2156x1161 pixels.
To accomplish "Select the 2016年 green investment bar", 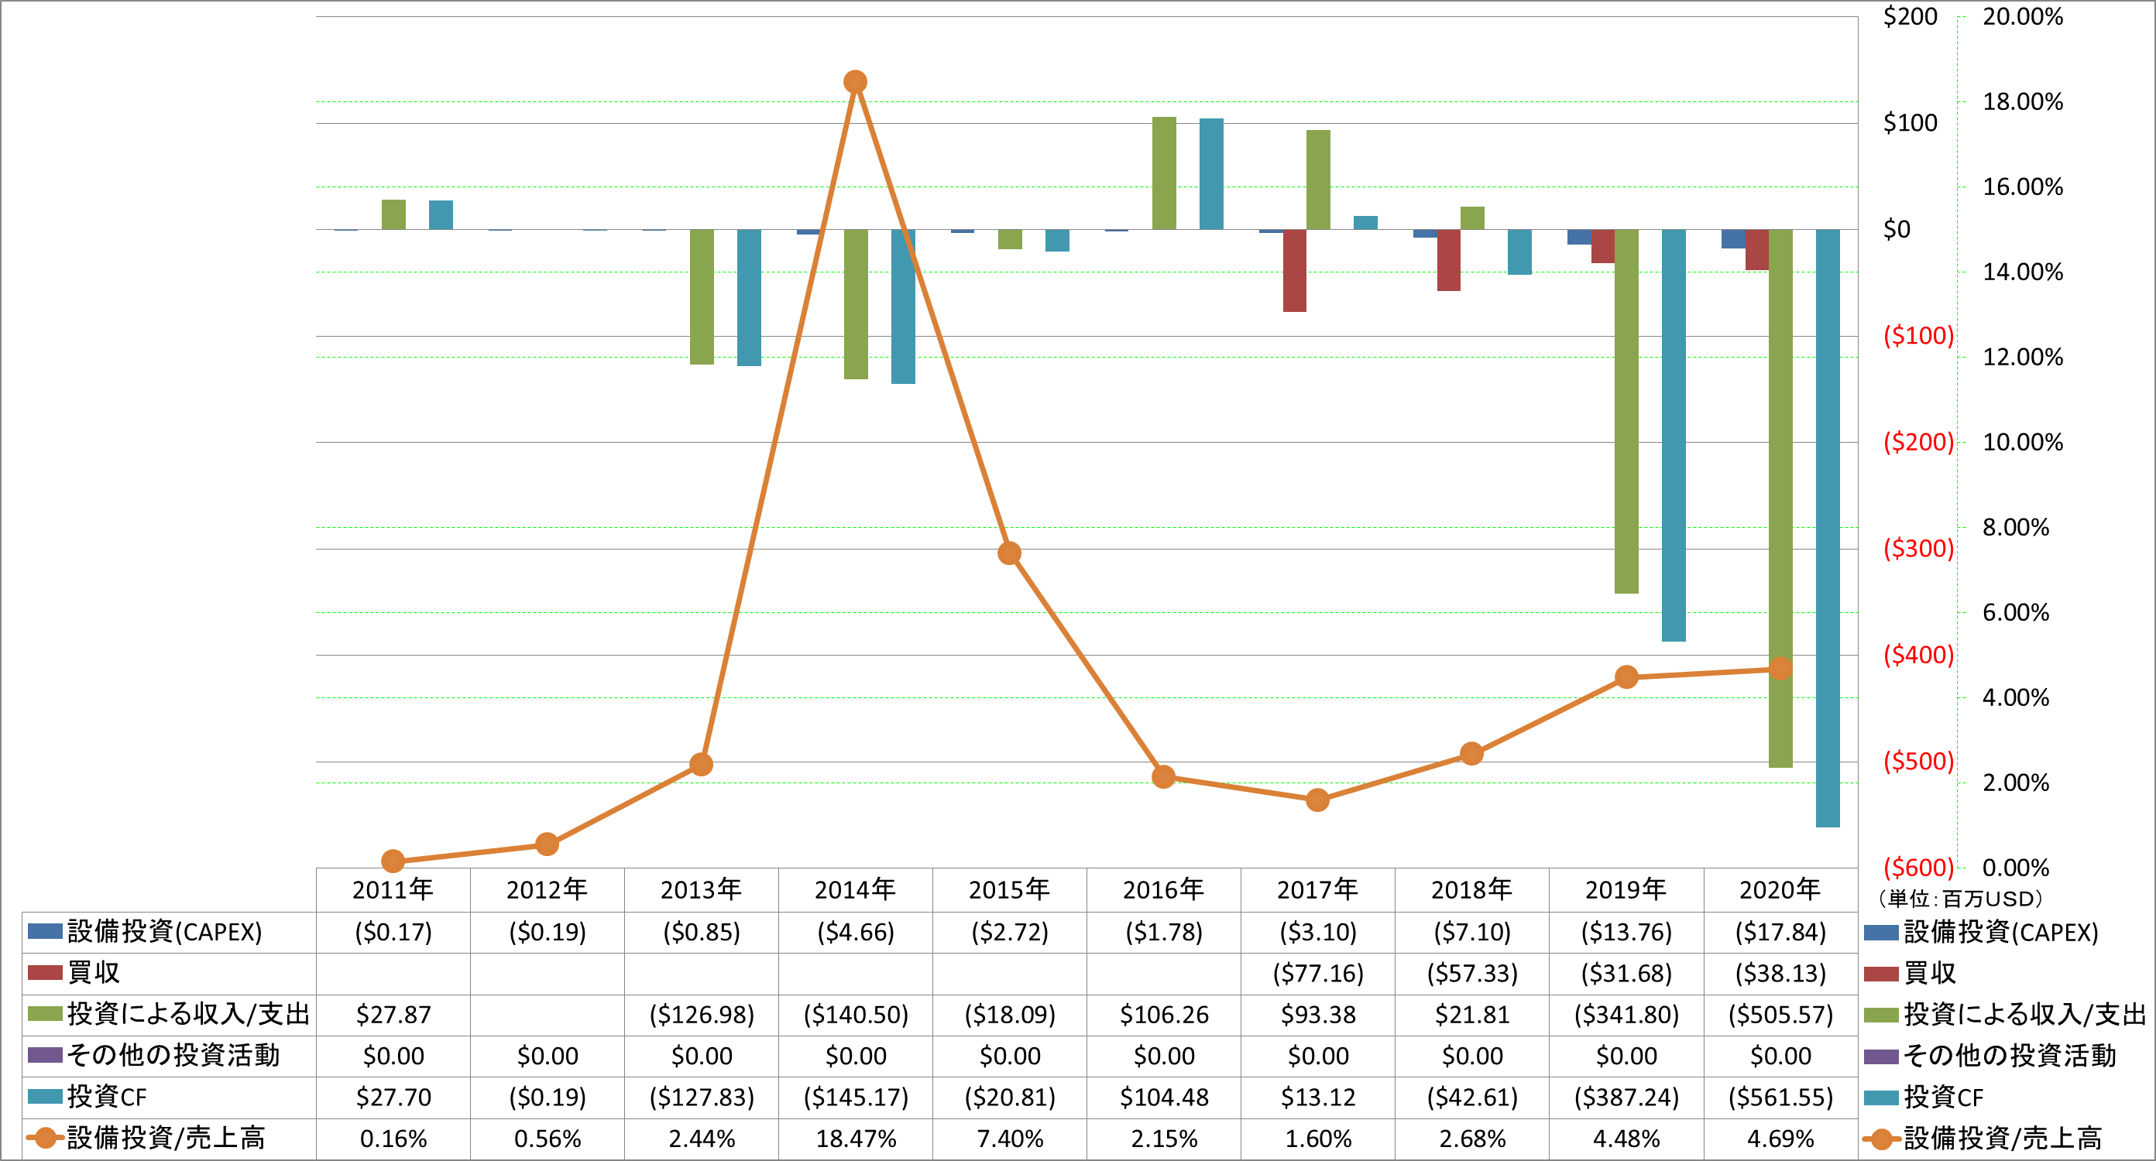I will pos(1164,173).
